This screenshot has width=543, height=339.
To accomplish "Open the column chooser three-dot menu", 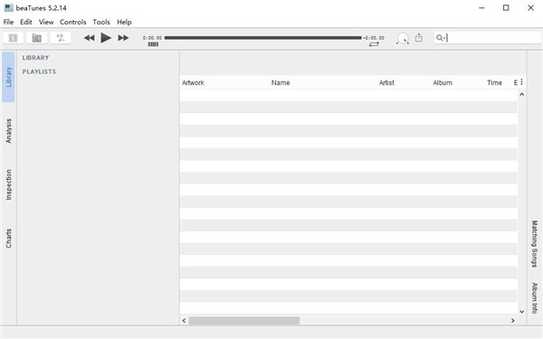I will tap(521, 82).
